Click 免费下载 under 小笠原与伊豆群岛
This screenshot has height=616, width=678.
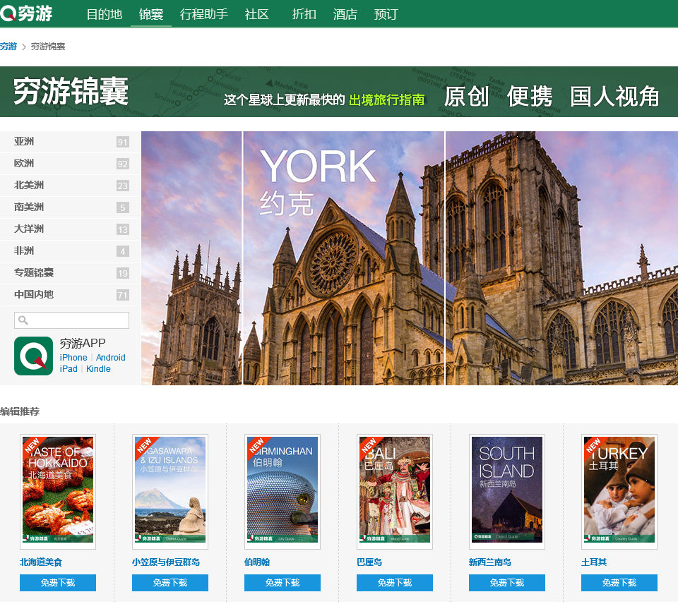170,583
